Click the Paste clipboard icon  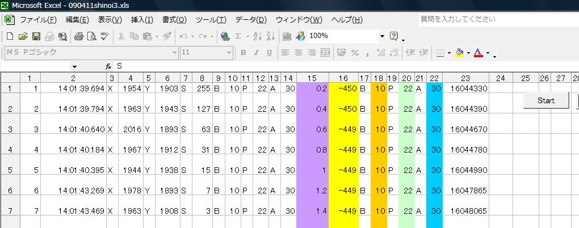(148, 36)
